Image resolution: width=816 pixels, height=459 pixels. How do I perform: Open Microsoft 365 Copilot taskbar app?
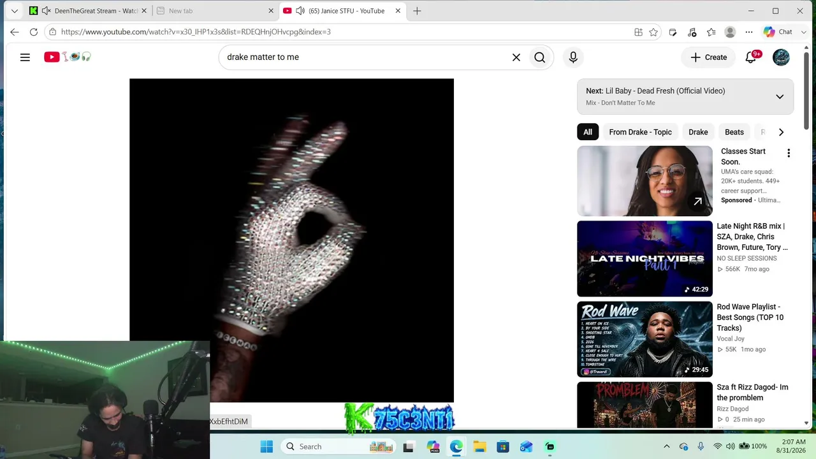tap(433, 446)
